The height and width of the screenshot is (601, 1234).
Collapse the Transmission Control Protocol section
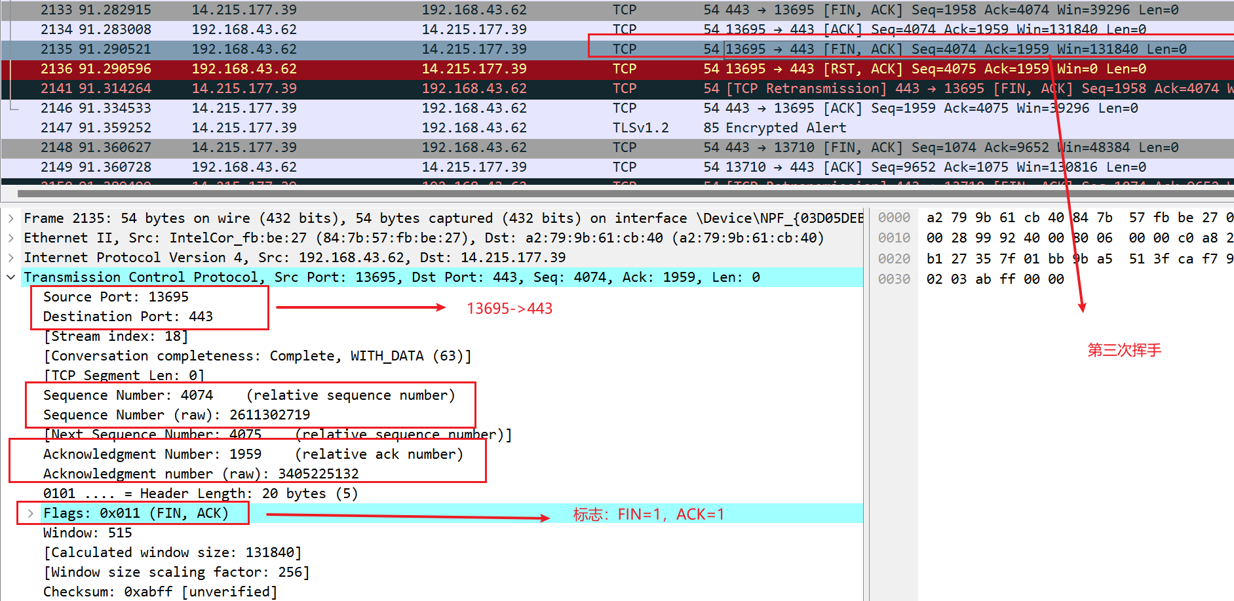pos(10,277)
